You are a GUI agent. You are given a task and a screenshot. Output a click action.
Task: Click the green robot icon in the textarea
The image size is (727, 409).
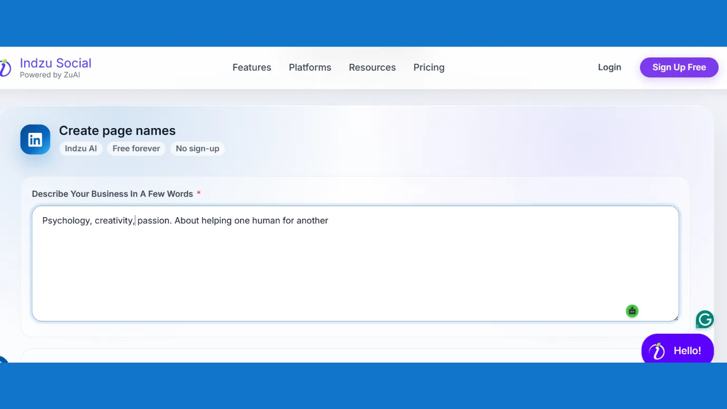[x=632, y=311]
